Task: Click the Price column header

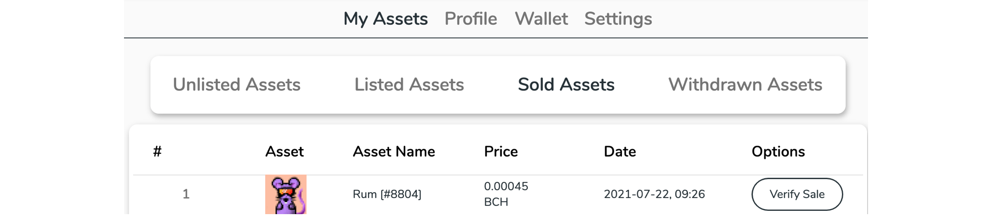Action: tap(500, 152)
